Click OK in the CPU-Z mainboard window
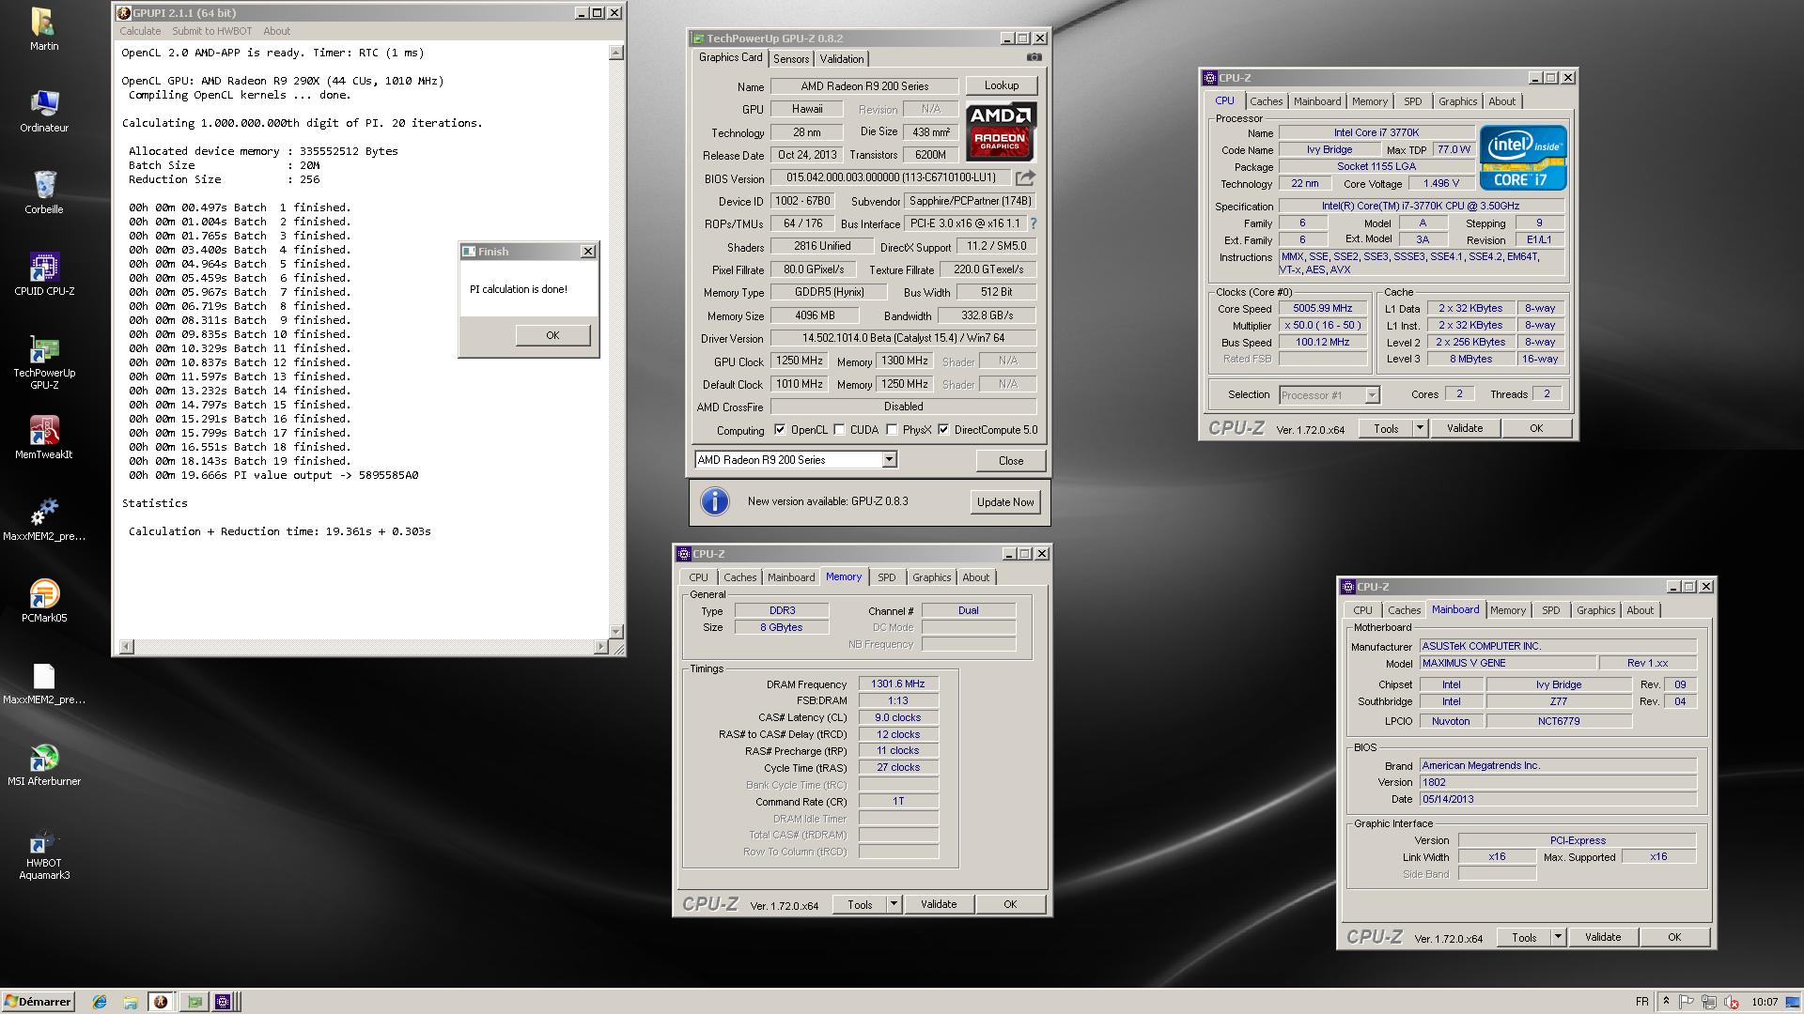1804x1014 pixels. coord(1674,937)
